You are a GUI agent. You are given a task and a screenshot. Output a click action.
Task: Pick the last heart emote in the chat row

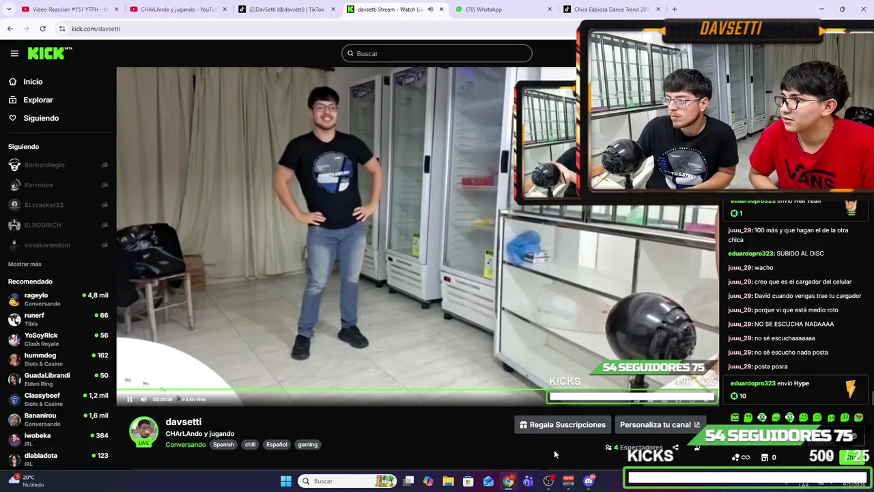(x=858, y=417)
